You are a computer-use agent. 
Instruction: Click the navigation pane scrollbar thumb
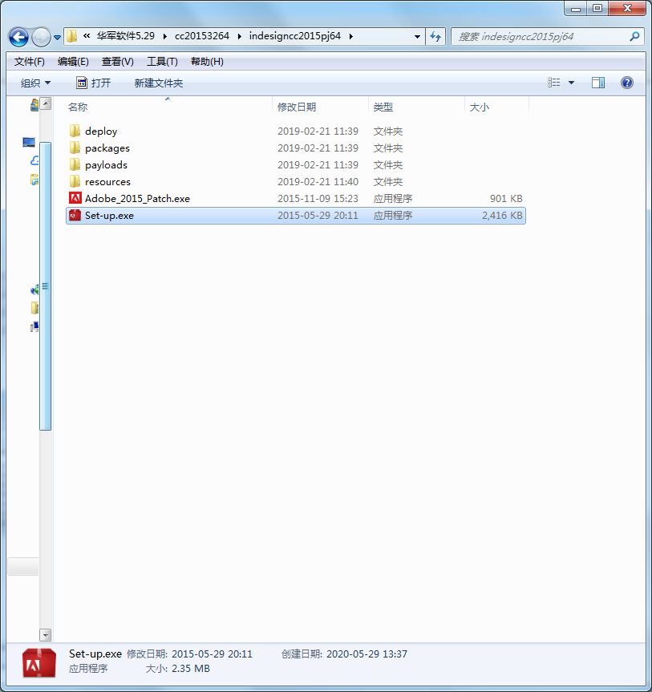click(x=45, y=286)
